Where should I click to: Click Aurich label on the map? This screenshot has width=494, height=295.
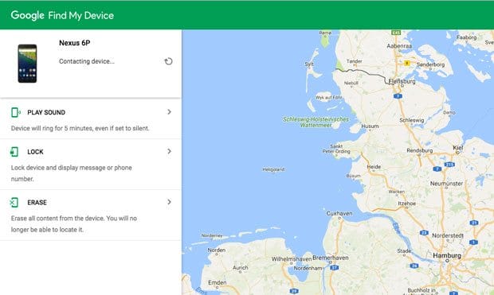[x=241, y=268]
